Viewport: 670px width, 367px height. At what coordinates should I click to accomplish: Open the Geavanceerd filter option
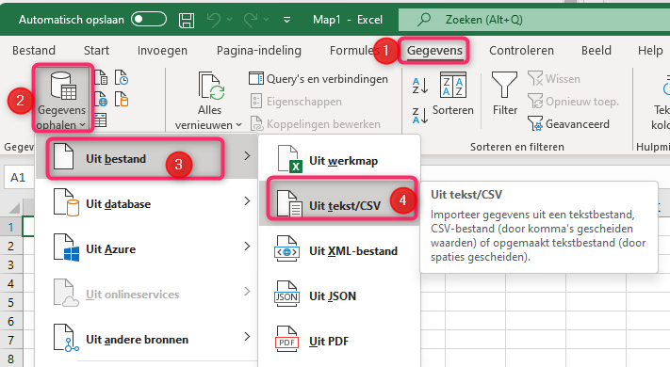tap(568, 124)
